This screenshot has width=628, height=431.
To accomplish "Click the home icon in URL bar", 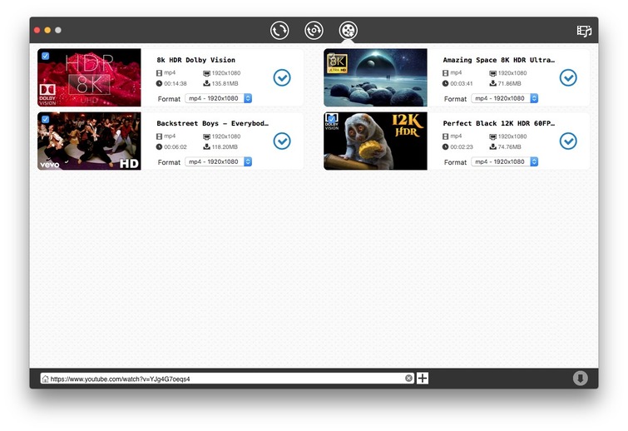I will coord(45,379).
